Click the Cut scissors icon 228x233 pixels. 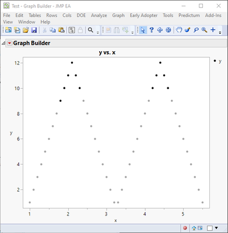click(44, 30)
